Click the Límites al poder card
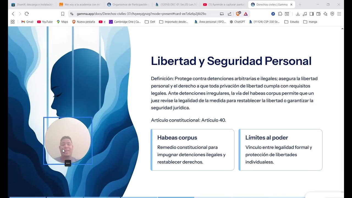 click(x=280, y=150)
